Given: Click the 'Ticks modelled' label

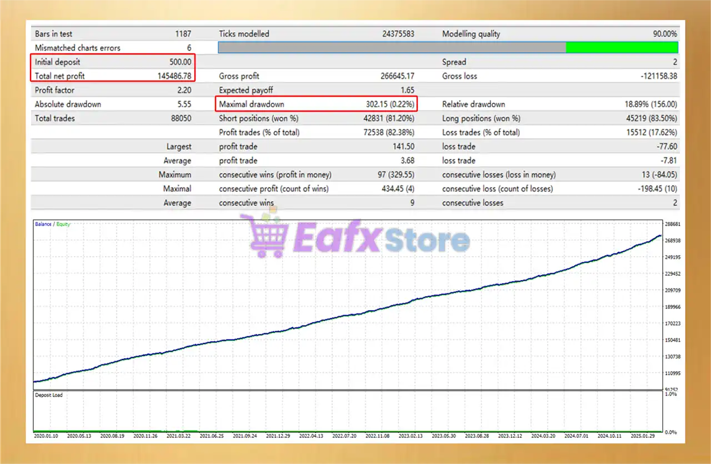Looking at the screenshot, I should click(244, 34).
